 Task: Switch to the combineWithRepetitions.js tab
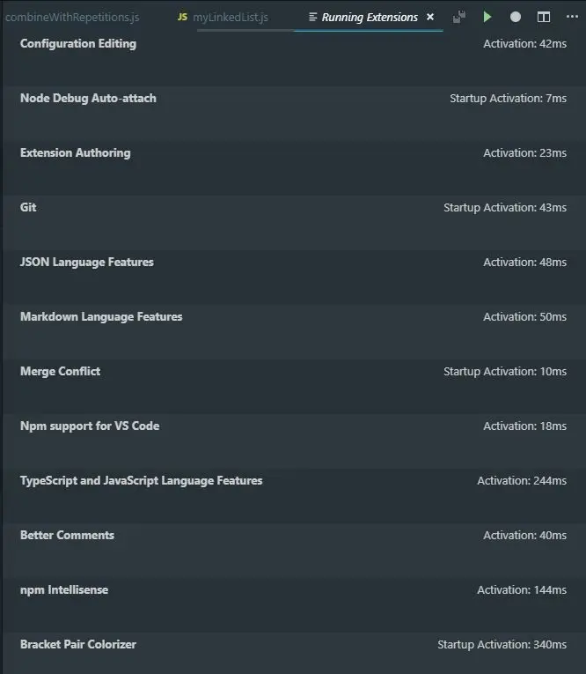(x=72, y=17)
